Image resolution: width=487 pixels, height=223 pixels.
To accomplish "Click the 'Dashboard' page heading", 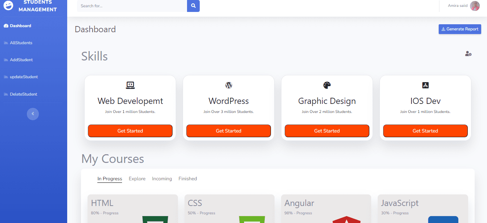I will (95, 29).
